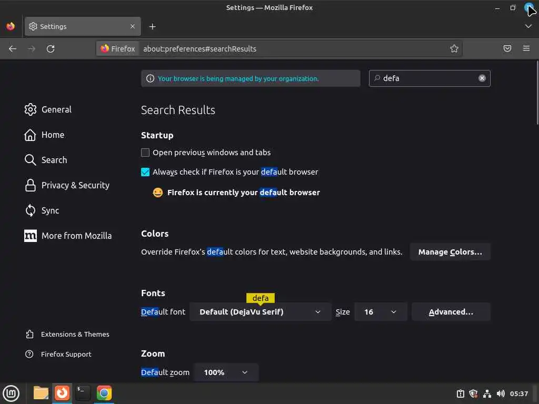Screen dimensions: 539x404
Task: Click the info icon in the managed browser notice
Action: tap(150, 79)
